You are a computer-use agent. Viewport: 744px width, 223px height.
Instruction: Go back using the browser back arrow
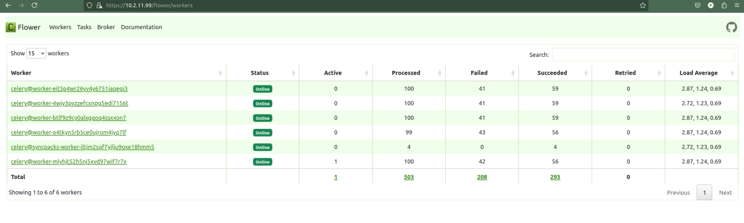coord(8,5)
